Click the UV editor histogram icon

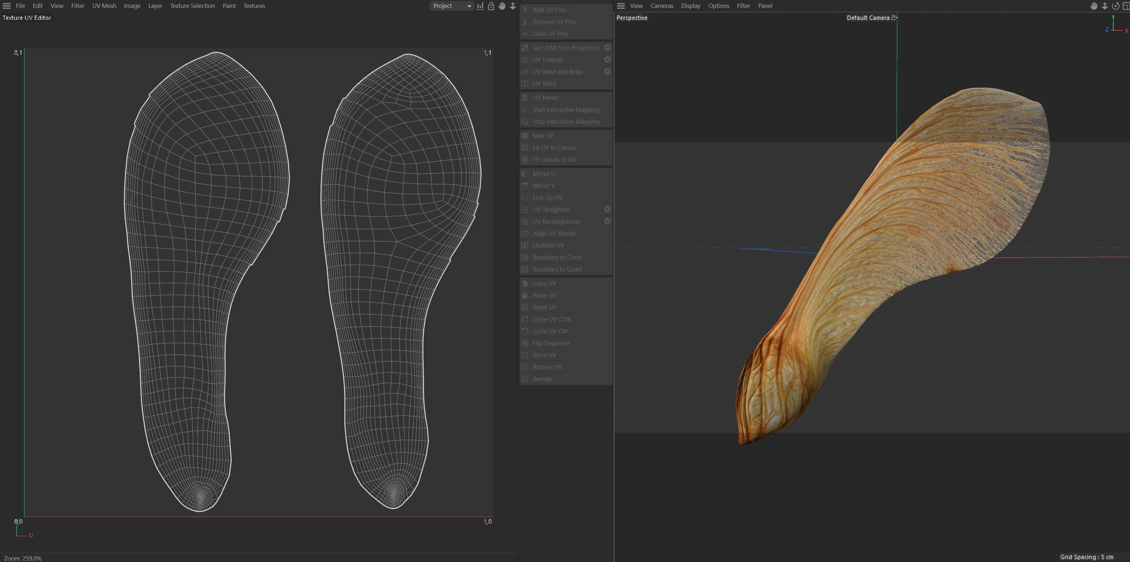pyautogui.click(x=480, y=6)
